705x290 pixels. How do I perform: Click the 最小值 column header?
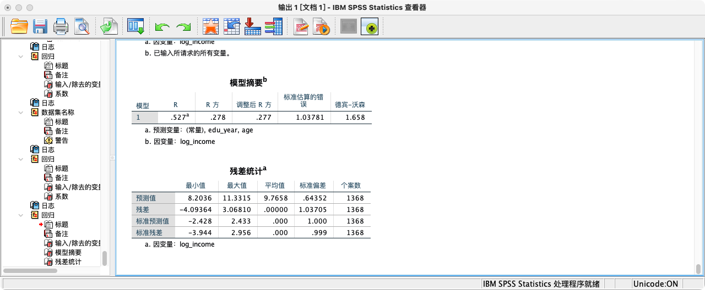(196, 186)
